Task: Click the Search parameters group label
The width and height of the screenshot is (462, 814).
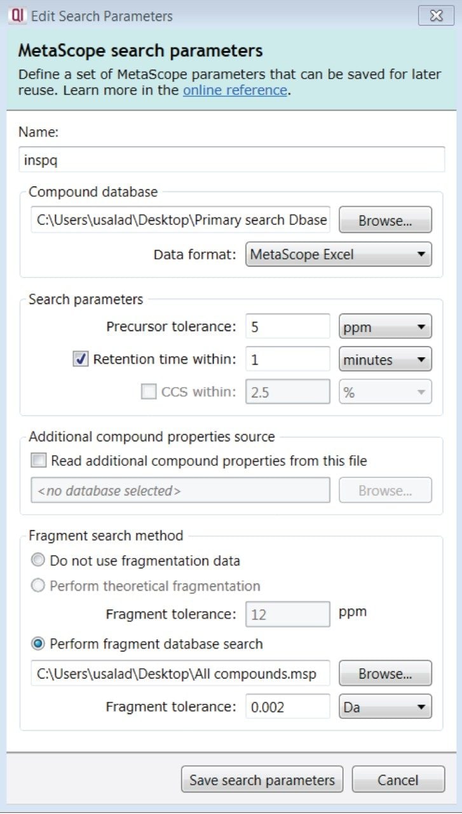Action: pos(86,299)
